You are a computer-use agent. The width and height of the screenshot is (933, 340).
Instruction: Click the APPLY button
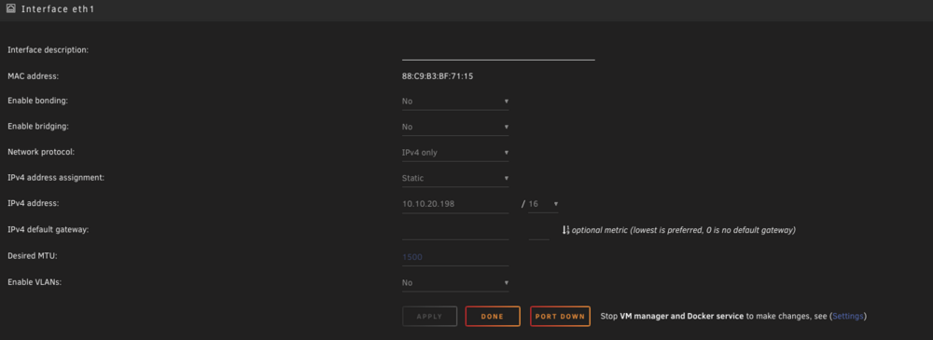(x=429, y=316)
